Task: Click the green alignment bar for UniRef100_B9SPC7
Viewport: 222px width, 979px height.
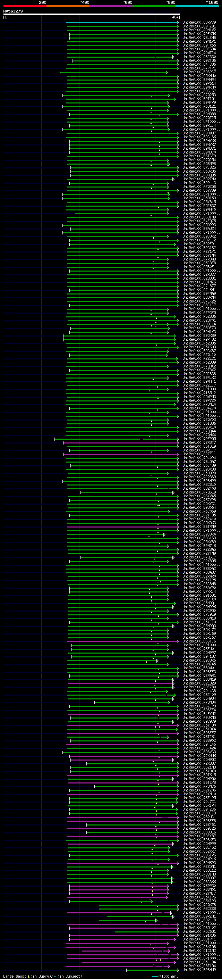Action: 114,72
